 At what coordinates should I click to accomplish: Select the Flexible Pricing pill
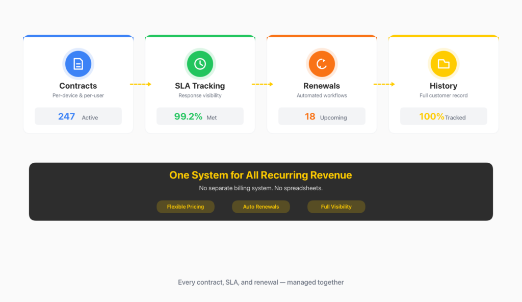pyautogui.click(x=186, y=207)
